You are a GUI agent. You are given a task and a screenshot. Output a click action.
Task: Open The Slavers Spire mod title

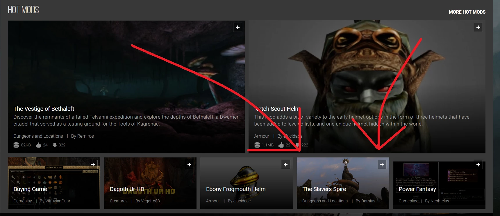(x=324, y=189)
